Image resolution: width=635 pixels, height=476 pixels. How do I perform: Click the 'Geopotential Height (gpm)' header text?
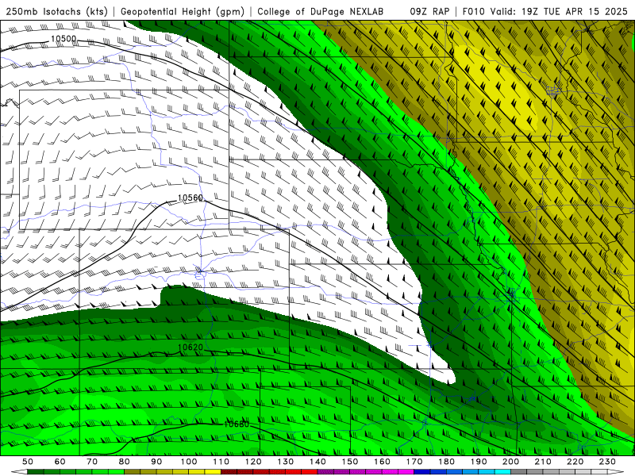[x=183, y=11]
